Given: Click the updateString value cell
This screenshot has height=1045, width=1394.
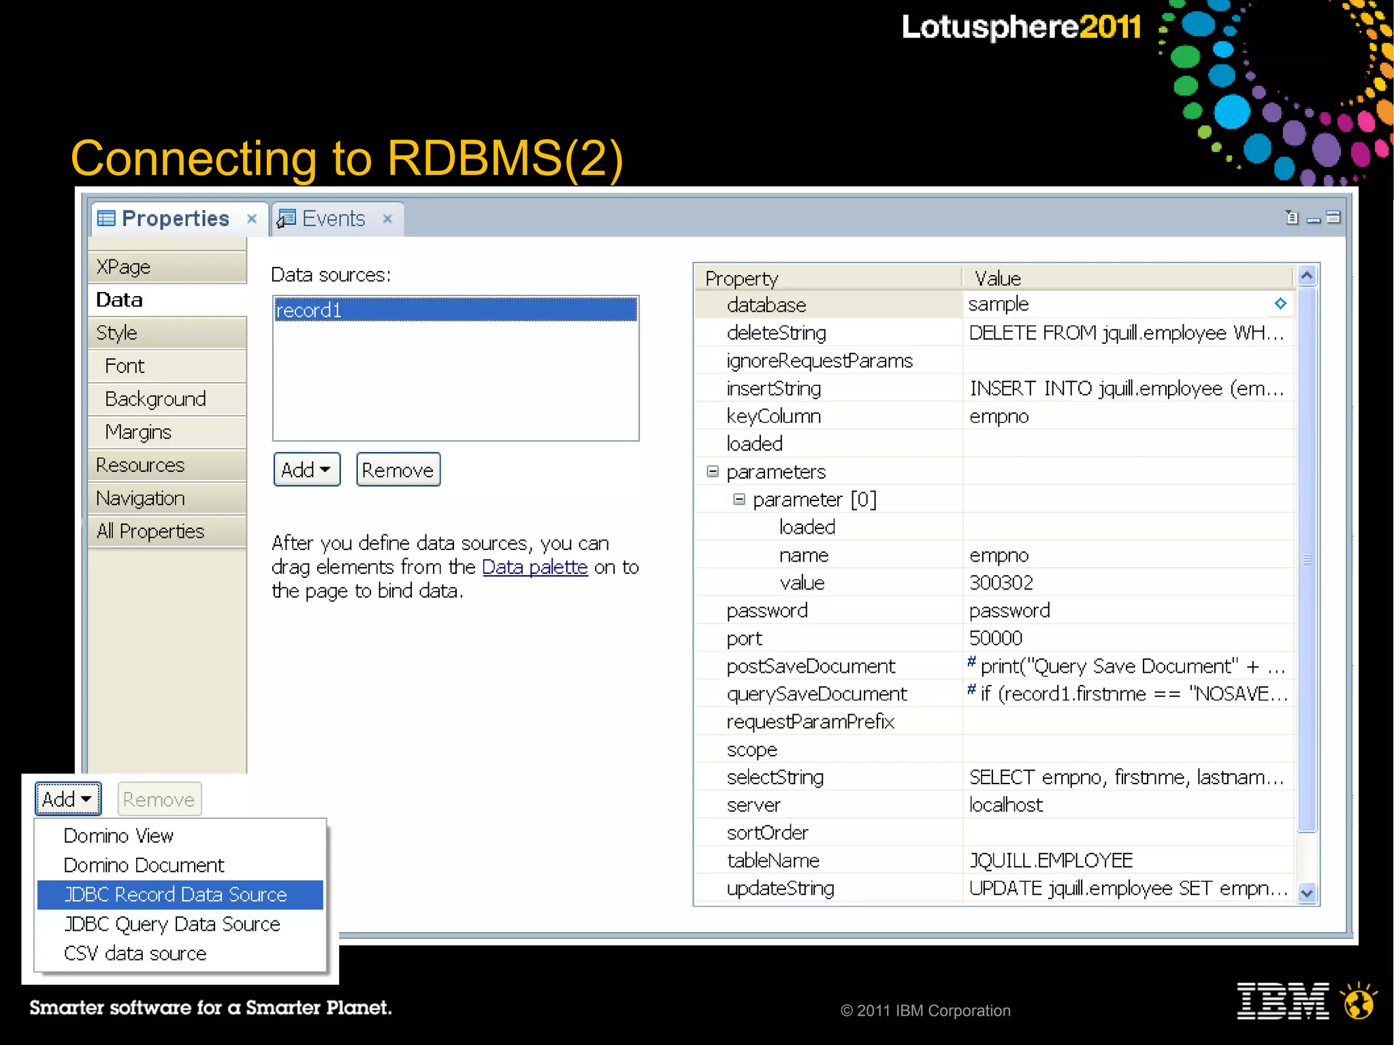Looking at the screenshot, I should [1128, 888].
